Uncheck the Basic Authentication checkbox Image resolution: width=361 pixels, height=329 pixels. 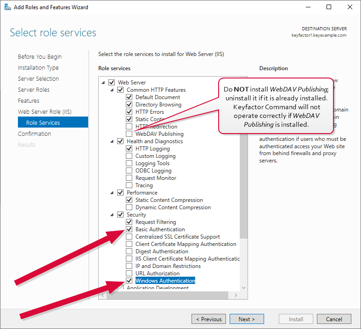[129, 229]
